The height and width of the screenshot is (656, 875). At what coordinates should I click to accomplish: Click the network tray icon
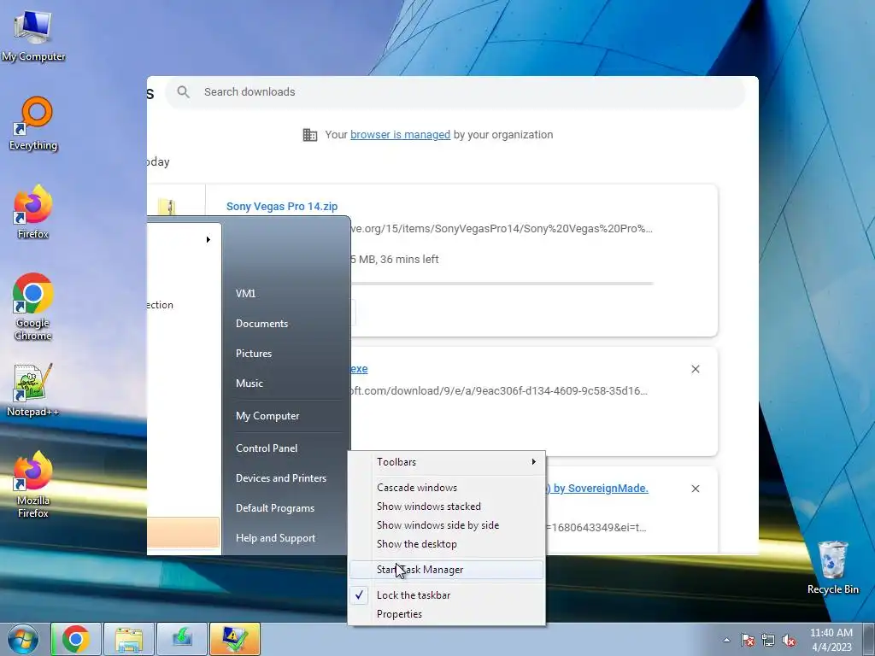pyautogui.click(x=768, y=640)
